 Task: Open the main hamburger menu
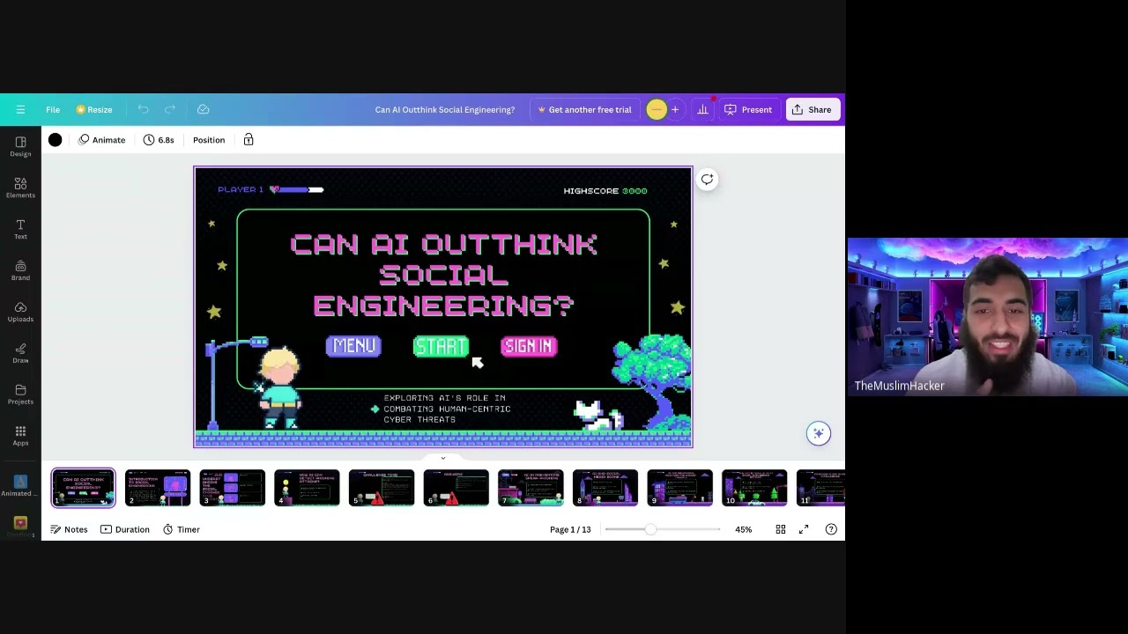[20, 110]
